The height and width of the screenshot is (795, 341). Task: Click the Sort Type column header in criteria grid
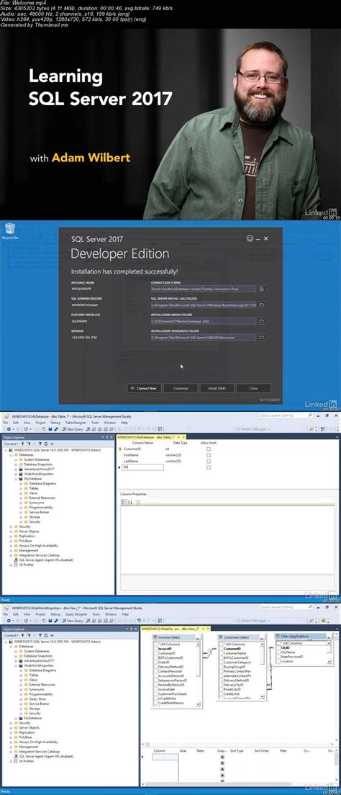[237, 750]
